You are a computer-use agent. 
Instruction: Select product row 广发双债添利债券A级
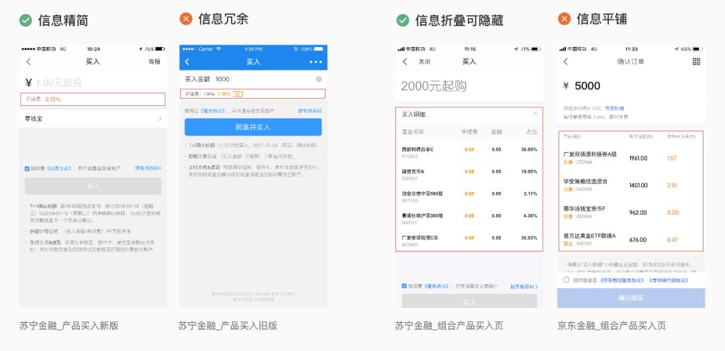[630, 158]
